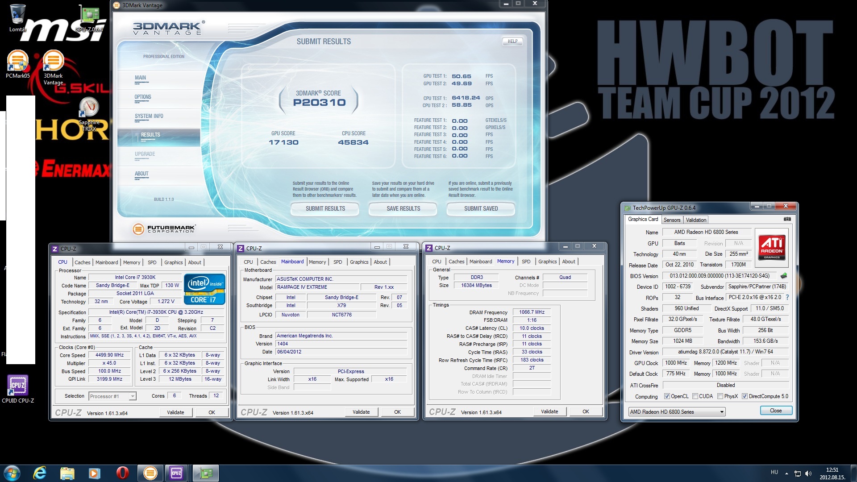Click the Opera browser taskbar icon
Image resolution: width=857 pixels, height=482 pixels.
(x=122, y=473)
